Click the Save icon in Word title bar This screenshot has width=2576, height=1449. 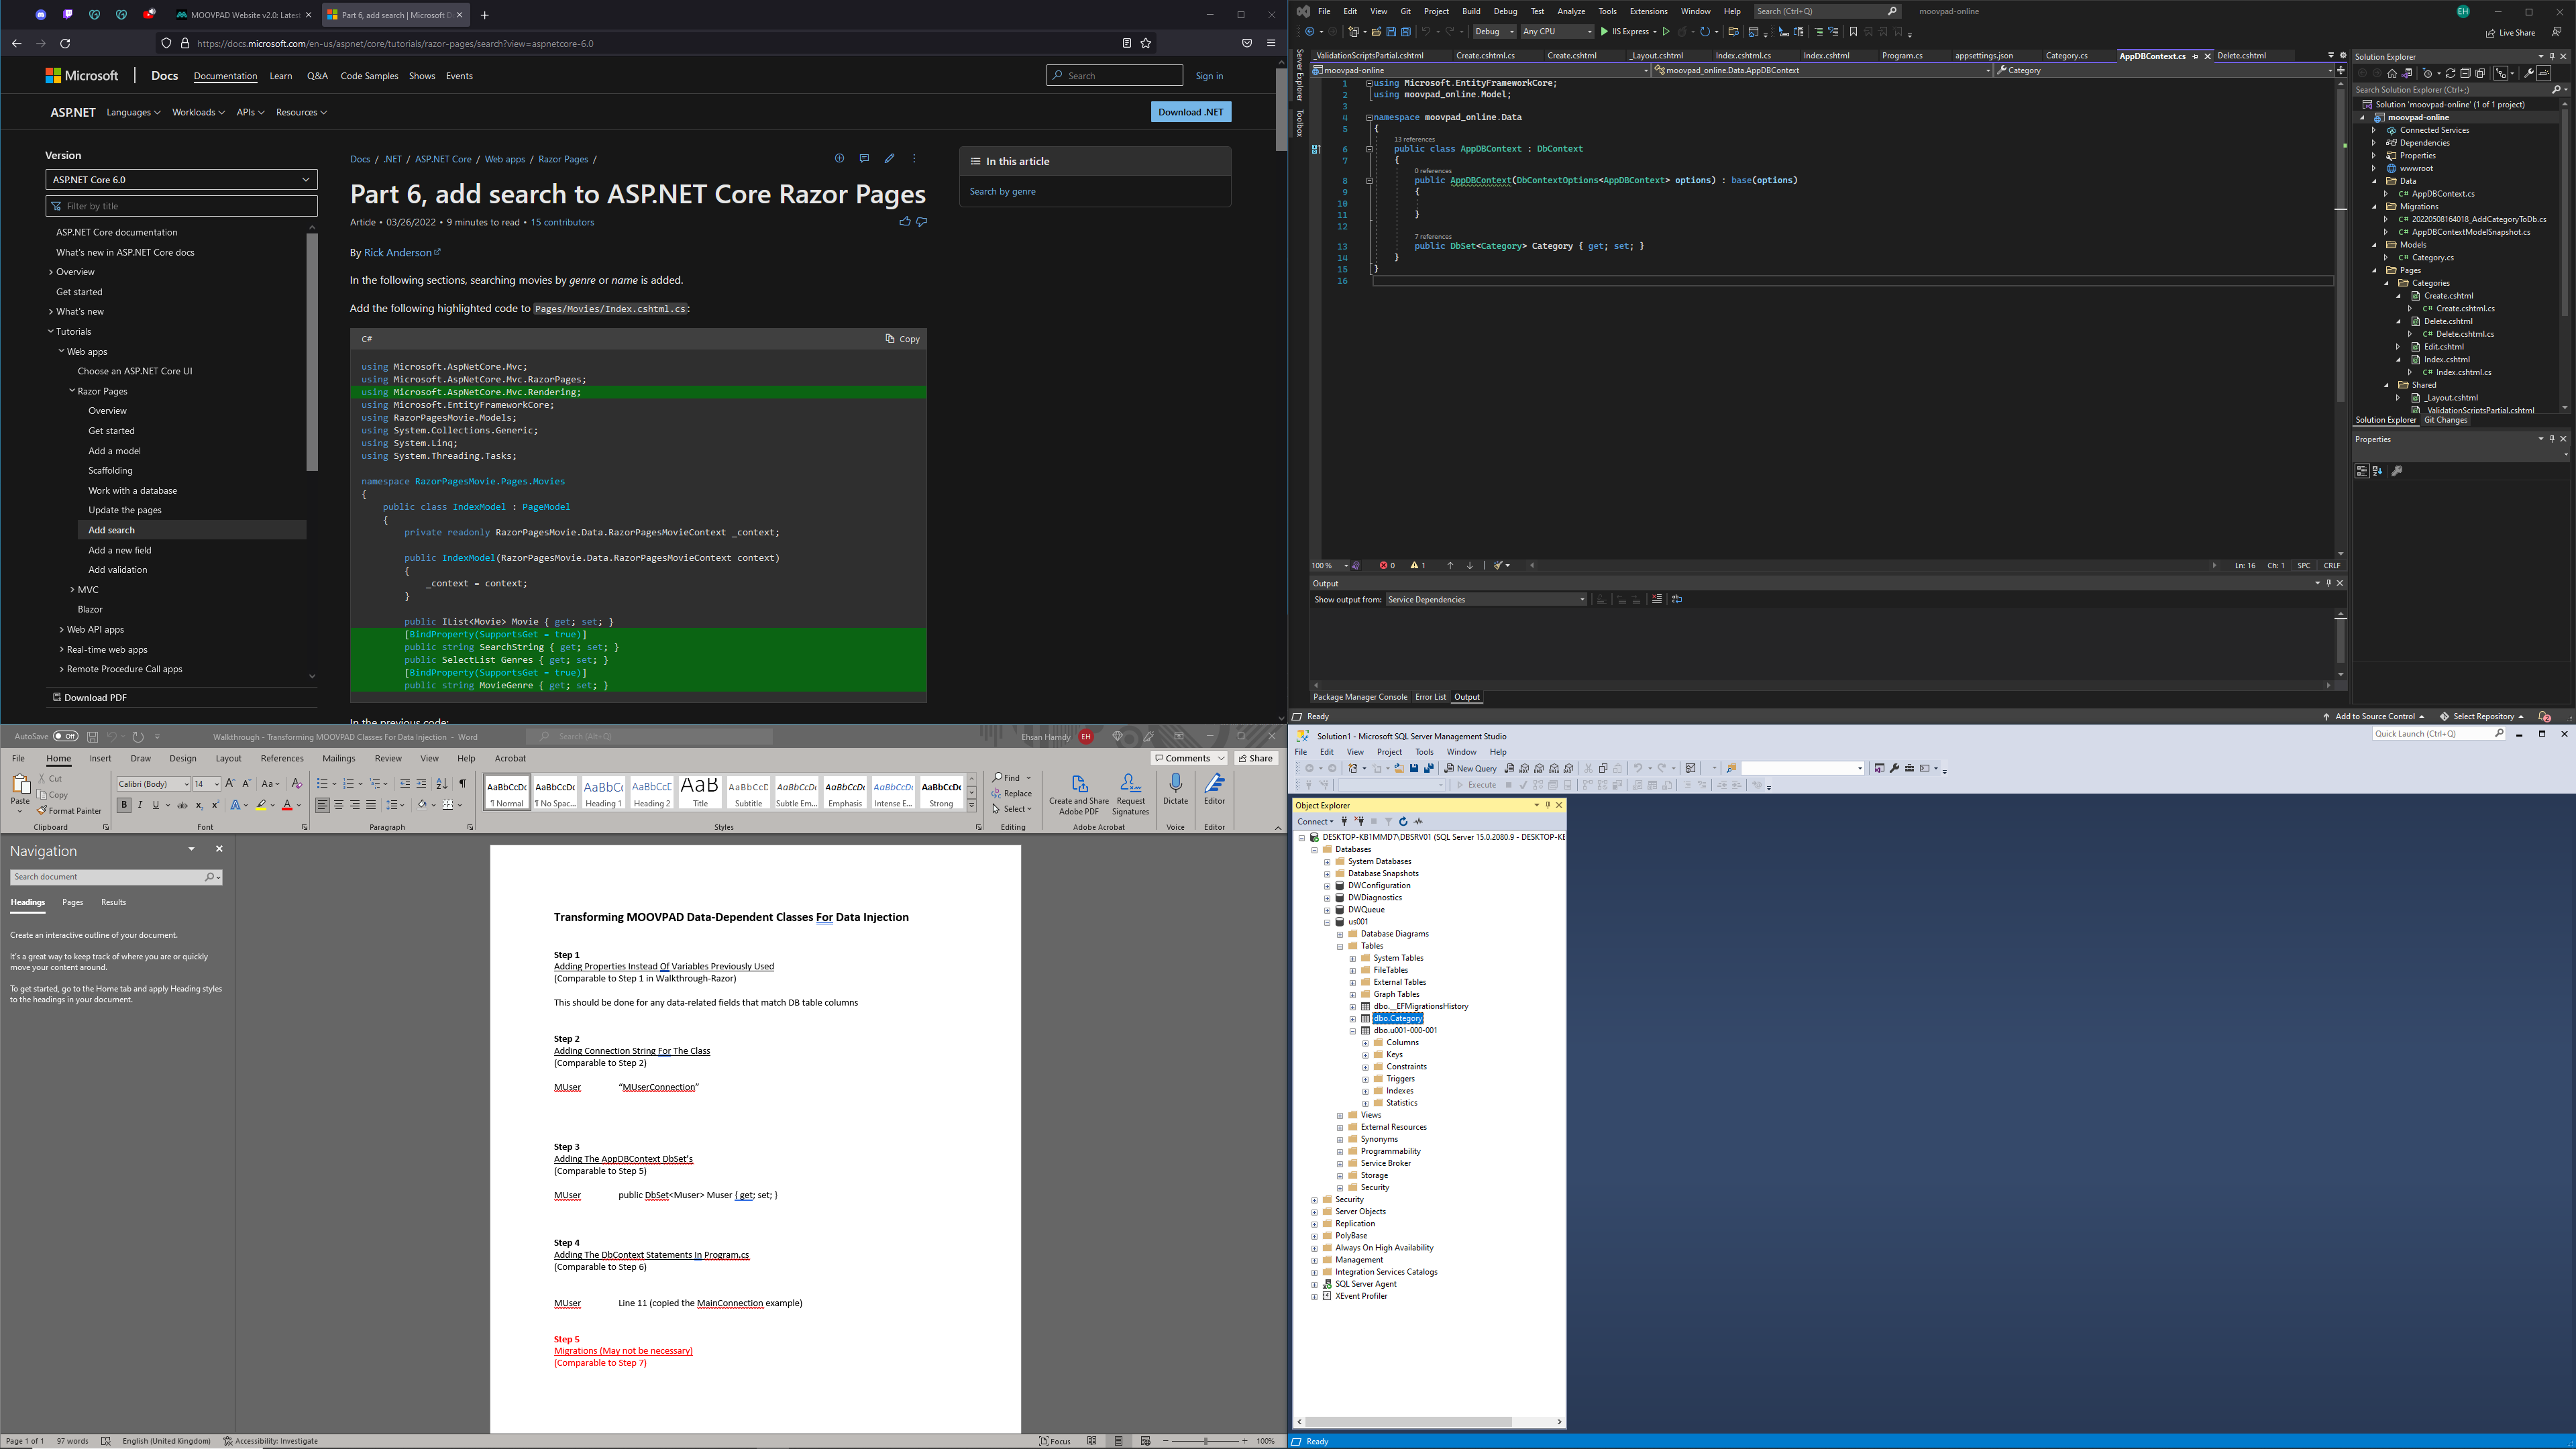click(x=92, y=736)
